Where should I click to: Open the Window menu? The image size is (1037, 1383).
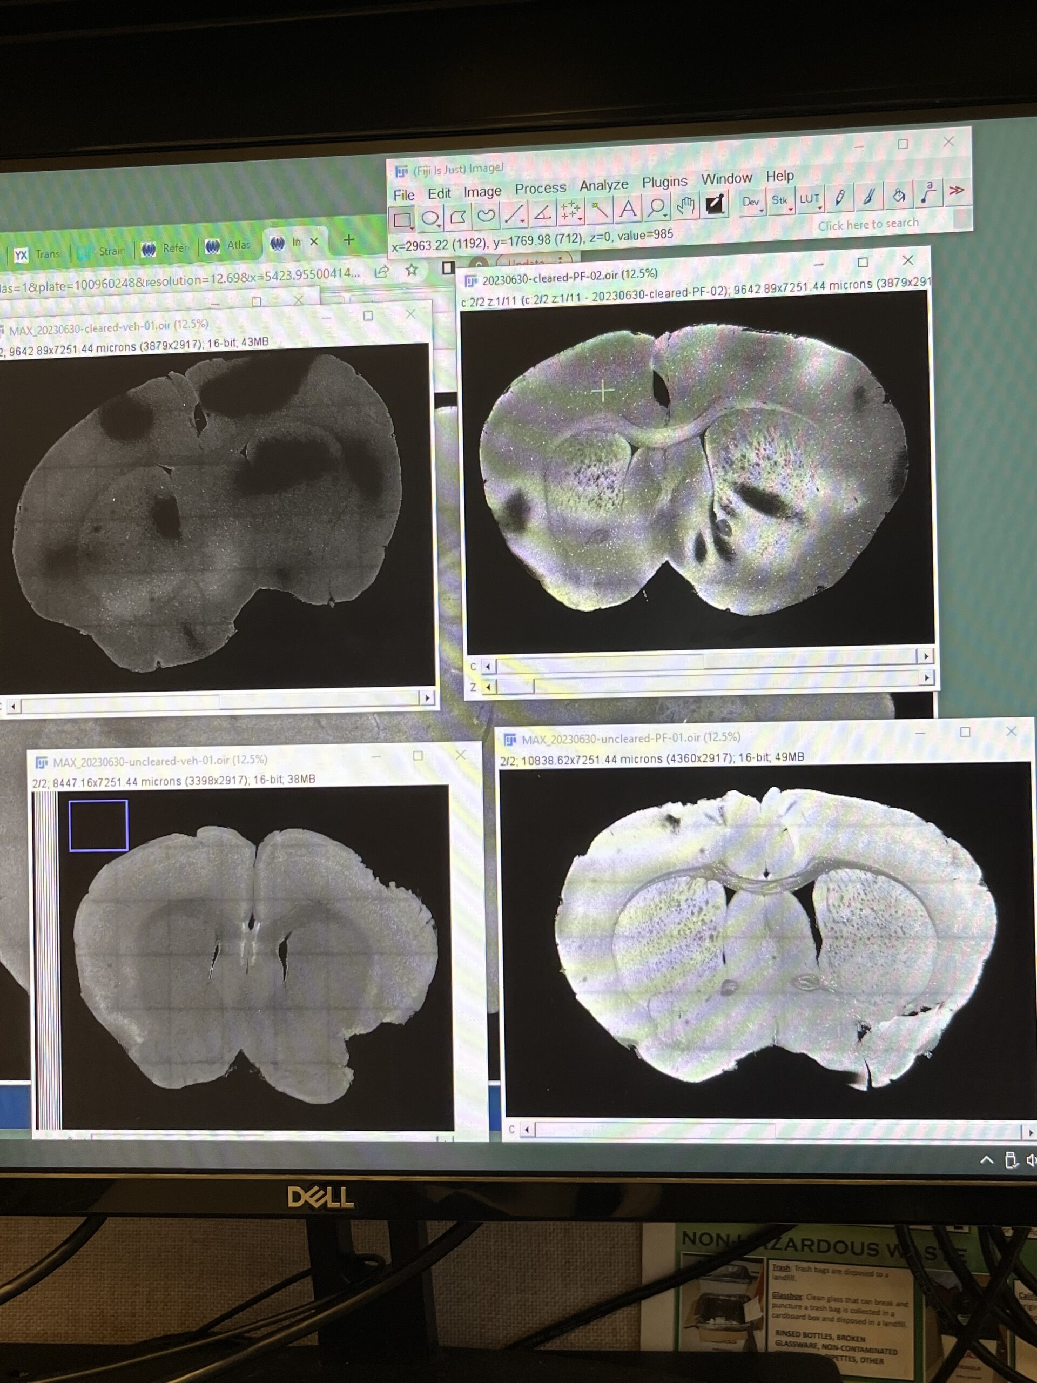click(x=726, y=179)
